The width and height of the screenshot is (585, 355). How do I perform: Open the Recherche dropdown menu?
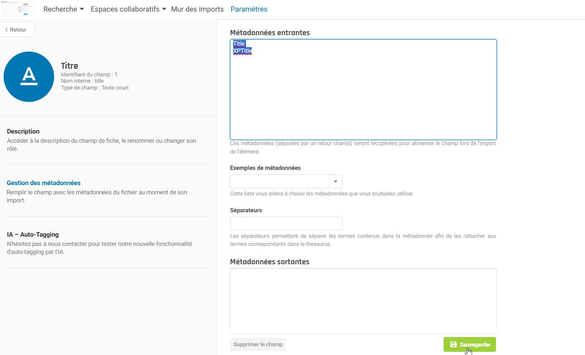coord(63,9)
